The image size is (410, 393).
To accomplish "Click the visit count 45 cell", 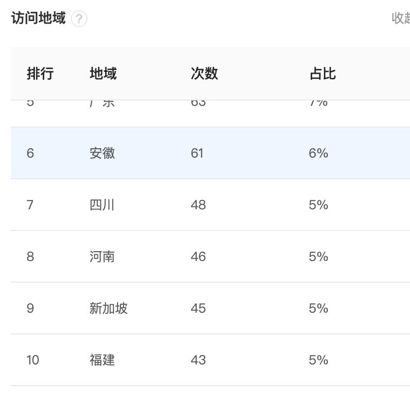I will [198, 308].
